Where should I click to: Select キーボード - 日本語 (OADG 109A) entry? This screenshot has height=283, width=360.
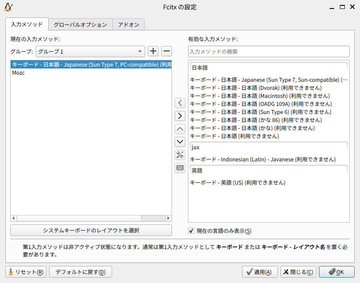[x=268, y=104]
